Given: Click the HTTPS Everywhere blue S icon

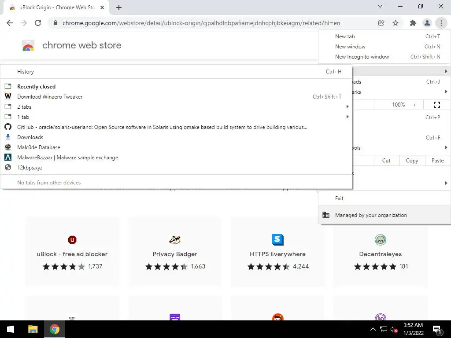Looking at the screenshot, I should pyautogui.click(x=277, y=240).
